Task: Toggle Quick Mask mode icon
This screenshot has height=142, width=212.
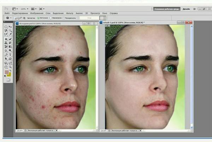Action: [x=8, y=80]
